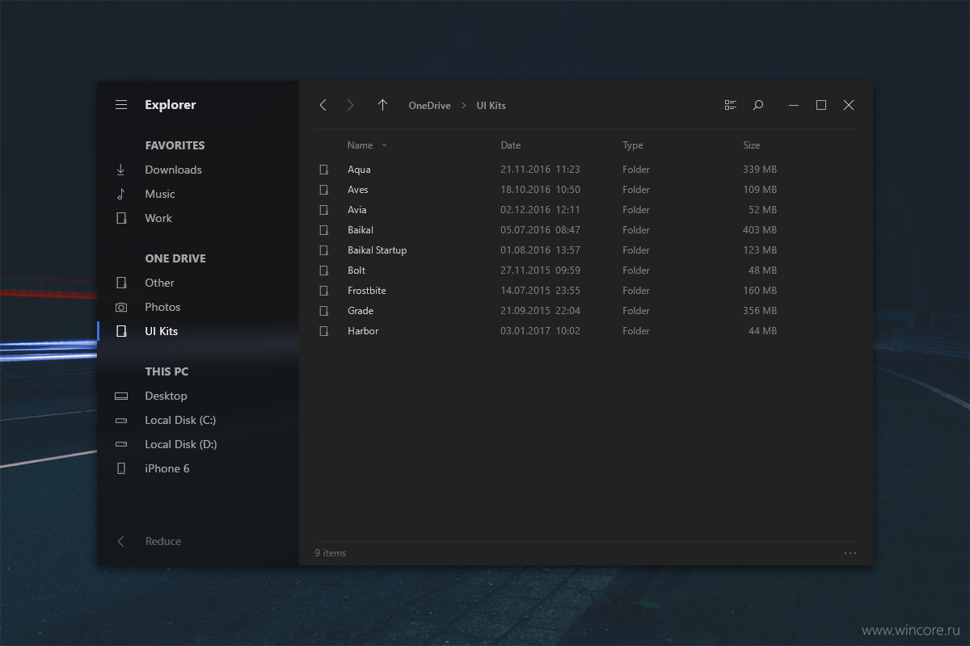
Task: Open Music from Favorites
Action: point(160,194)
